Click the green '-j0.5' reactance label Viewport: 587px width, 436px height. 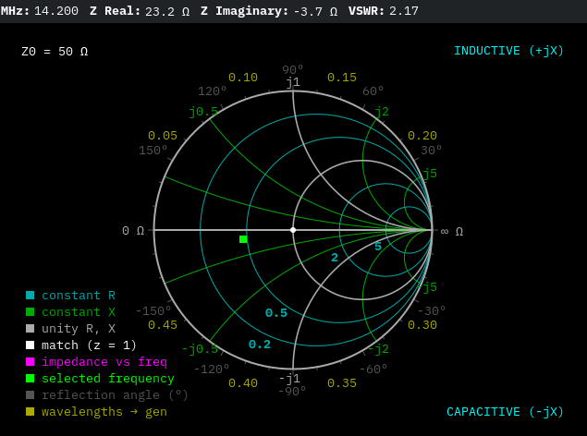pyautogui.click(x=200, y=349)
